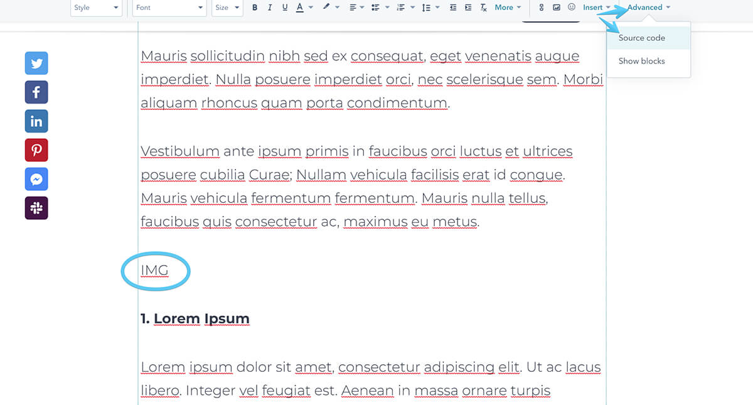Click the circled IMG placeholder text
The height and width of the screenshot is (405, 753).
tap(154, 271)
